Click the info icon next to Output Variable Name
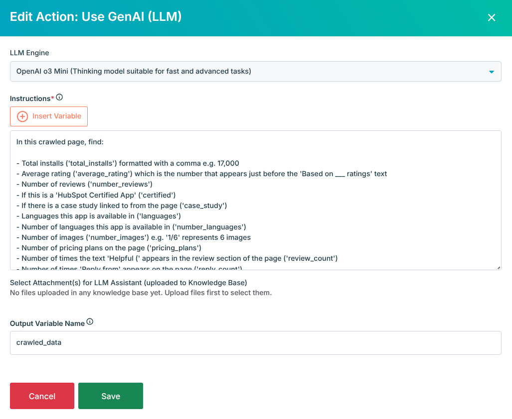The width and height of the screenshot is (512, 419). (x=90, y=321)
